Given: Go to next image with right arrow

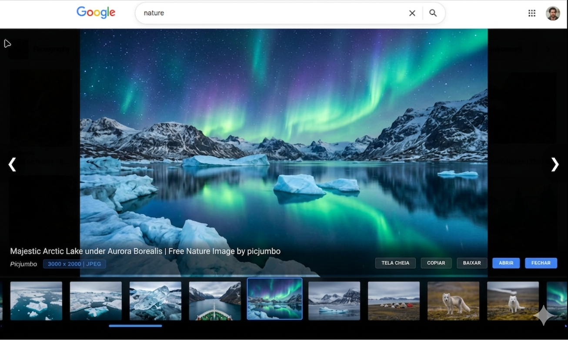Looking at the screenshot, I should [555, 164].
